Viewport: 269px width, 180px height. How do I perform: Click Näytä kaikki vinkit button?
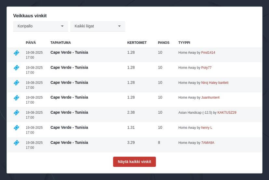point(135,162)
